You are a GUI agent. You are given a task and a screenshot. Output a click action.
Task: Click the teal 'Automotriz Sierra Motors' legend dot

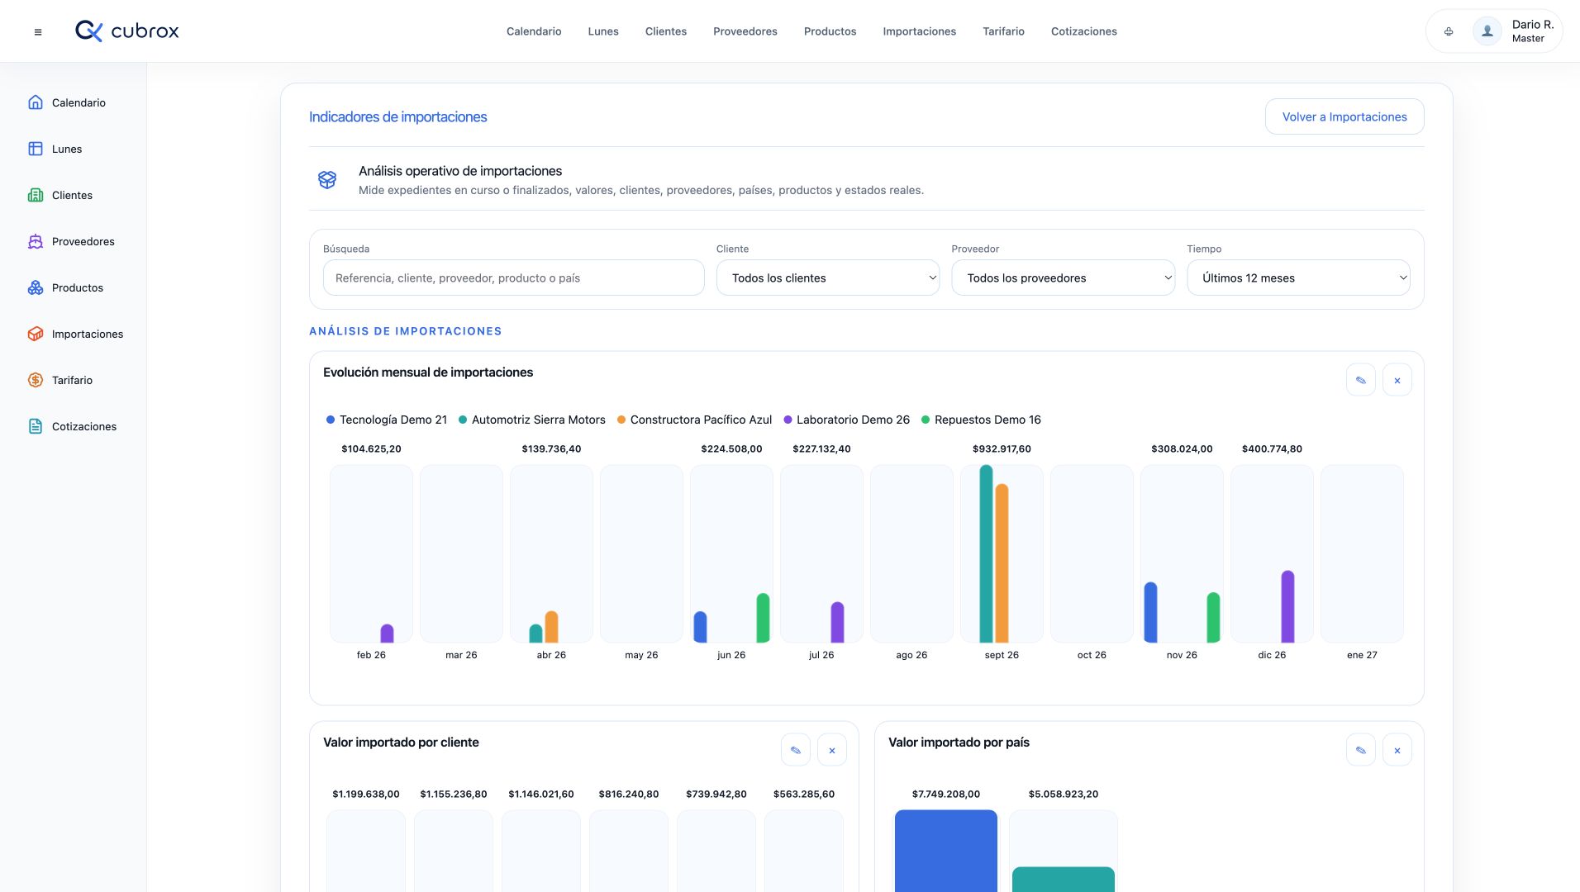[x=463, y=420]
